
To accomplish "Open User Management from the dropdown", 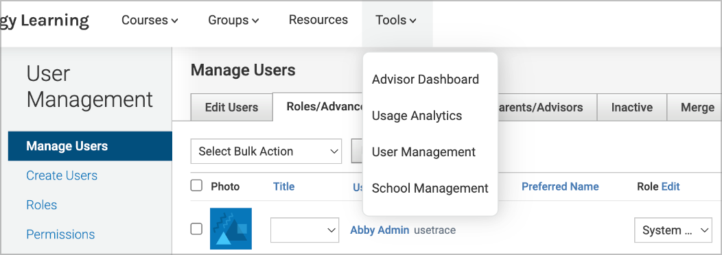I will [423, 152].
